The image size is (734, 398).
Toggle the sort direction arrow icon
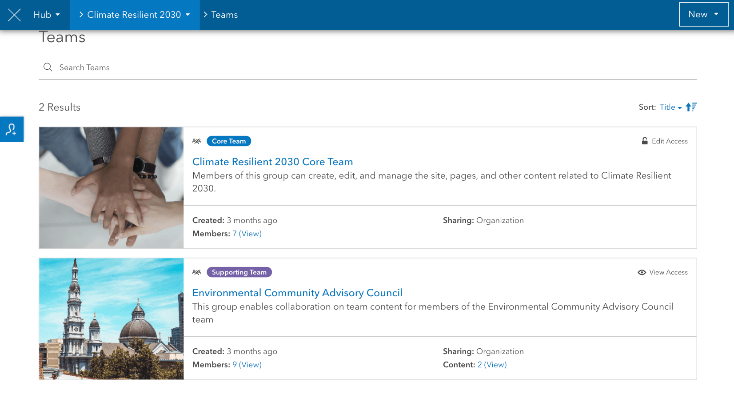691,107
